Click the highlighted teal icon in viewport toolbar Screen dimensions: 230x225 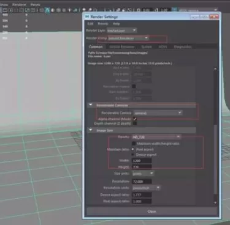47,10
